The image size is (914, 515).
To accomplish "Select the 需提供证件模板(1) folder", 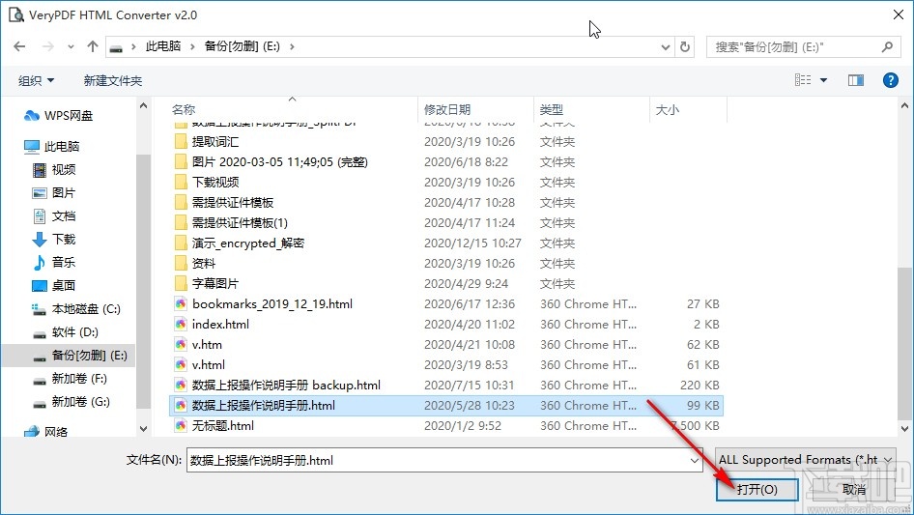I will coord(240,223).
